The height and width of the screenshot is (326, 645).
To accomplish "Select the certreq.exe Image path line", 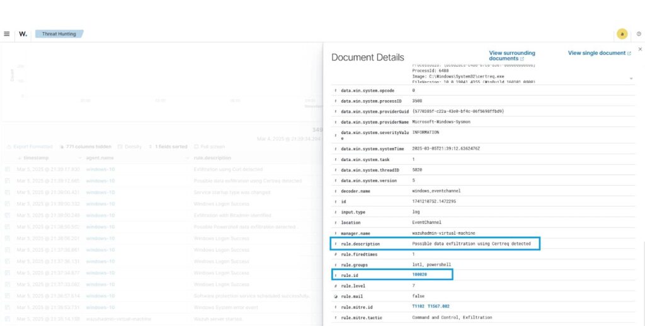I will (458, 76).
